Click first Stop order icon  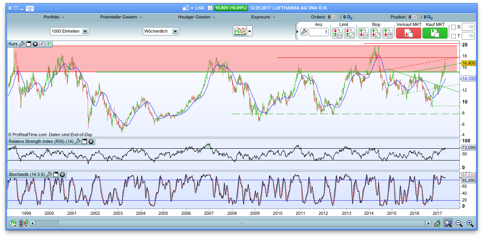pos(363,33)
